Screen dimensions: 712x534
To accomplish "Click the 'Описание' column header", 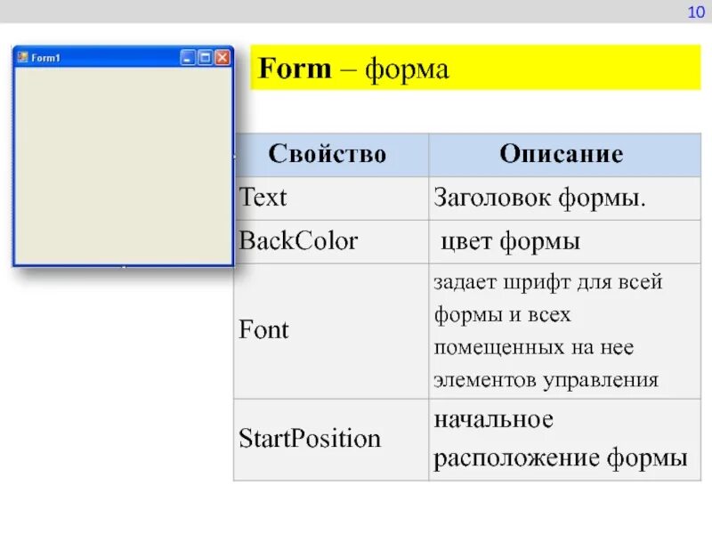I will (564, 155).
